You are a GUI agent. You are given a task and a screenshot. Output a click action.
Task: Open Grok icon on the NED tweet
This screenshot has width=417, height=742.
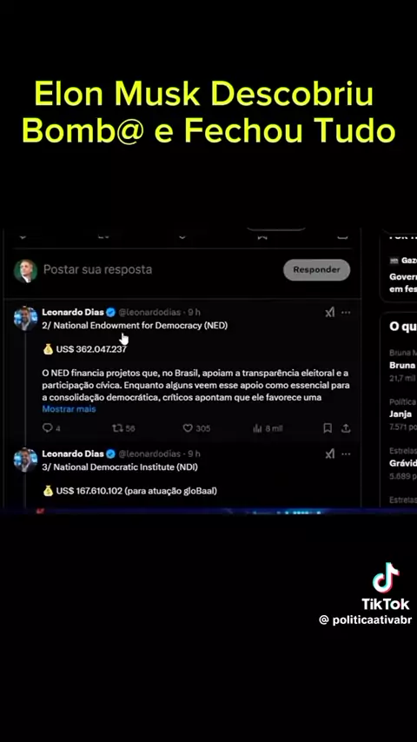(x=330, y=312)
